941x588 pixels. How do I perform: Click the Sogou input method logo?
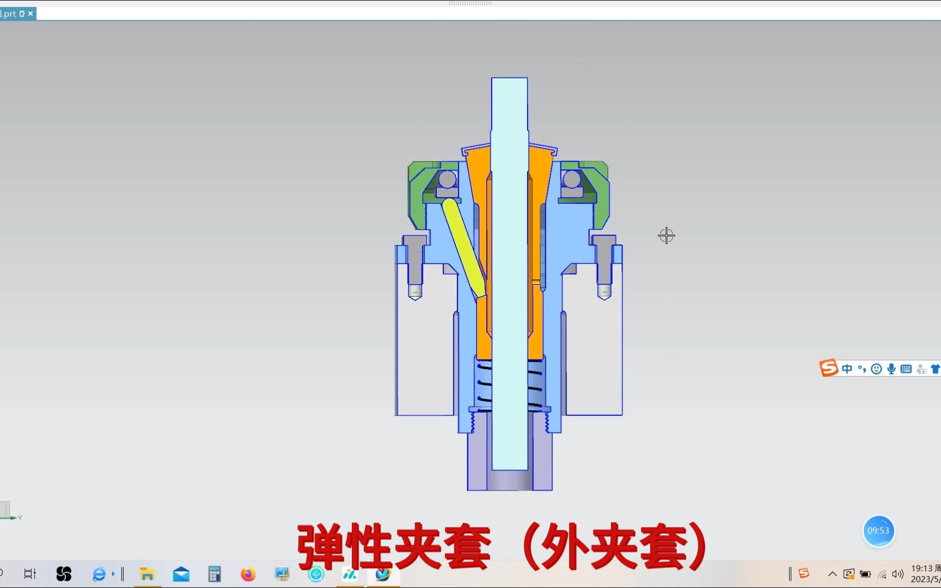point(829,368)
